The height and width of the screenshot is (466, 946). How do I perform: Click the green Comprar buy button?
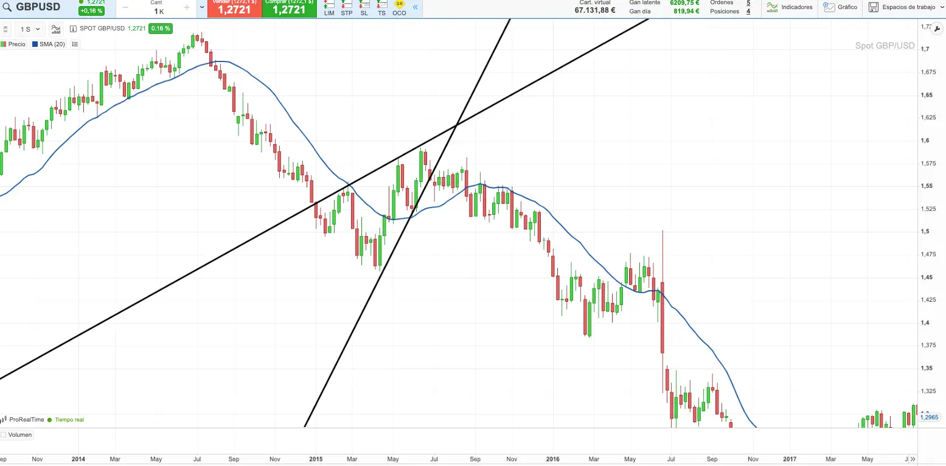point(289,8)
